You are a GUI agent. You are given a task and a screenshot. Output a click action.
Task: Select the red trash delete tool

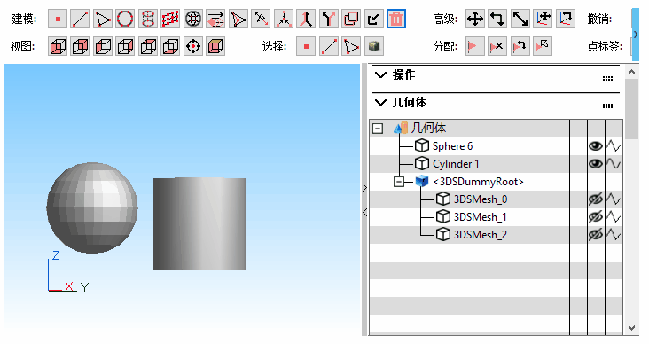point(396,19)
